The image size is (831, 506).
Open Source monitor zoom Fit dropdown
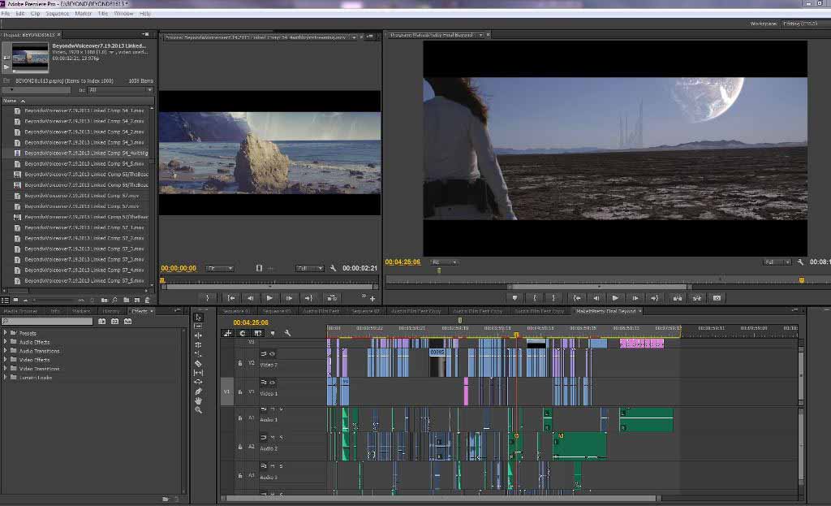click(220, 268)
